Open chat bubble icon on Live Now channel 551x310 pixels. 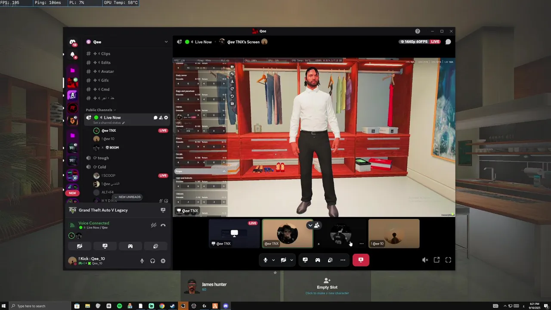155,118
